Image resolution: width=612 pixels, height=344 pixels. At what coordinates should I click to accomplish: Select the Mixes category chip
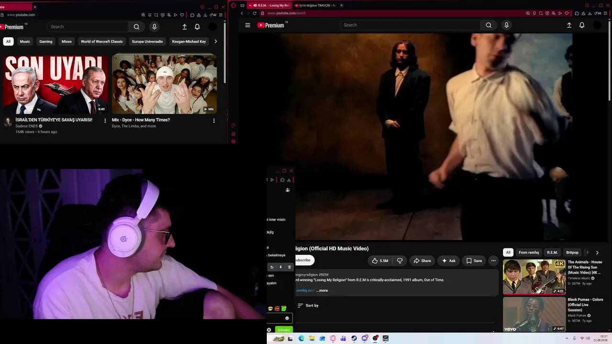click(x=66, y=42)
